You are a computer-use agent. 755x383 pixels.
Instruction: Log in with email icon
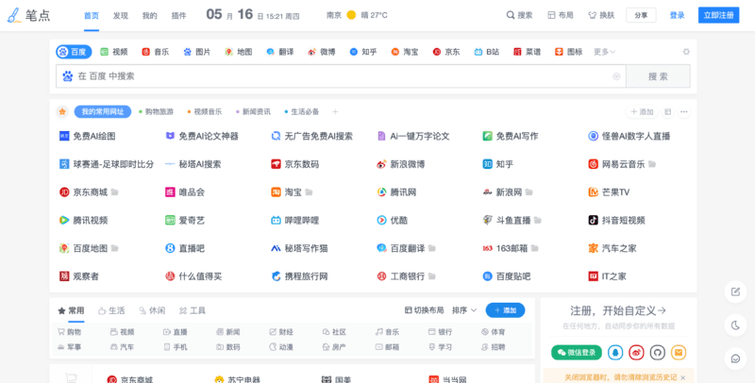coord(679,353)
